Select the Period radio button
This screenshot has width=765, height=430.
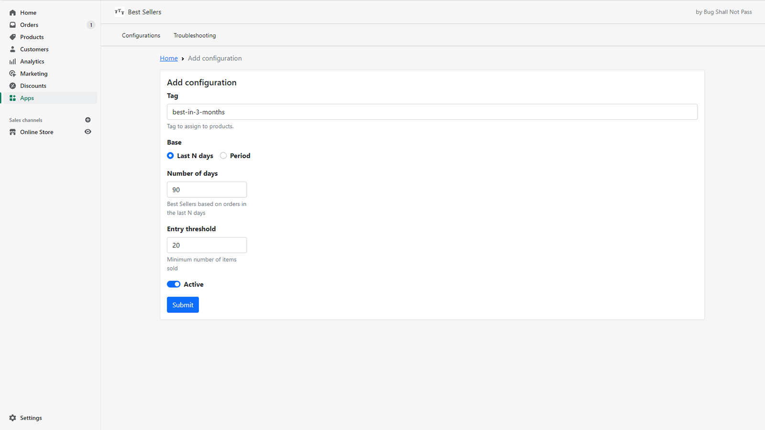pos(223,155)
